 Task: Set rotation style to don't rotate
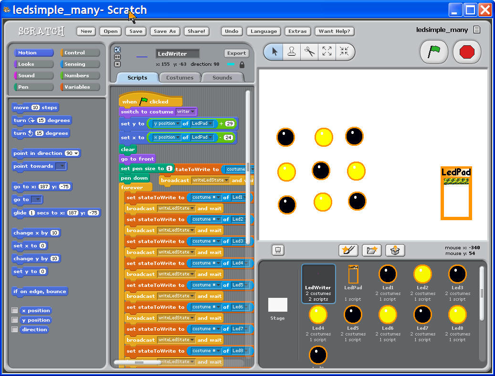(117, 64)
